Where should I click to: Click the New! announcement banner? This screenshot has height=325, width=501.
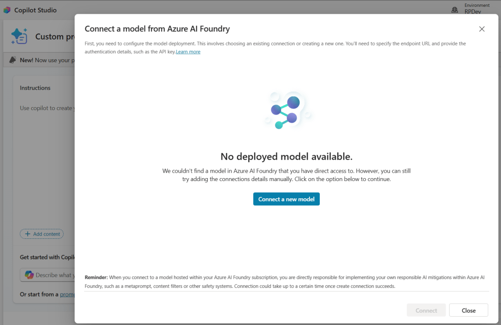tap(42, 60)
